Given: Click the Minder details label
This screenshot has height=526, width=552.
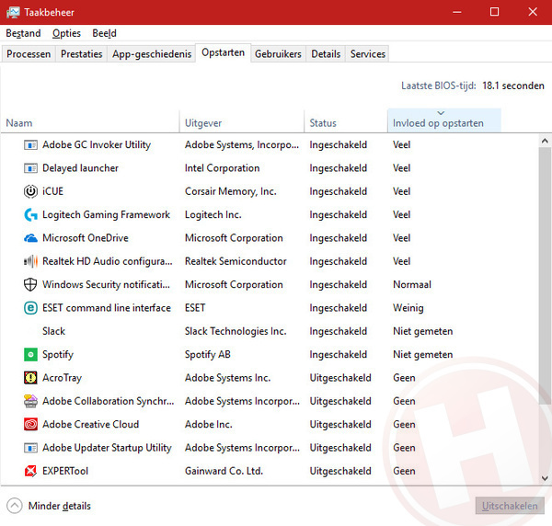Looking at the screenshot, I should pyautogui.click(x=60, y=506).
